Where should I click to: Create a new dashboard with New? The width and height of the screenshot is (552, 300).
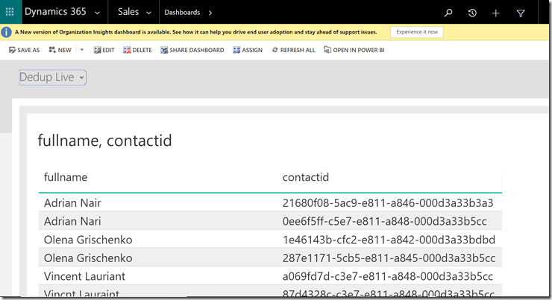[x=60, y=50]
